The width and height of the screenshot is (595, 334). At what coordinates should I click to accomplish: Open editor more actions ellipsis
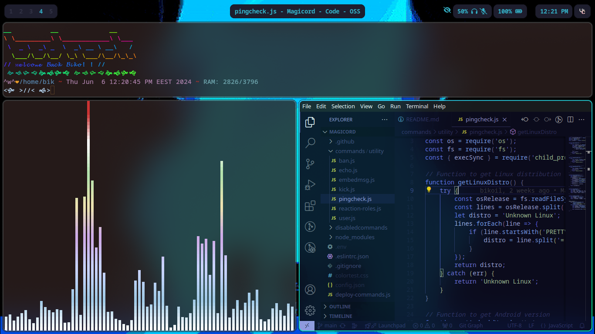pos(581,120)
